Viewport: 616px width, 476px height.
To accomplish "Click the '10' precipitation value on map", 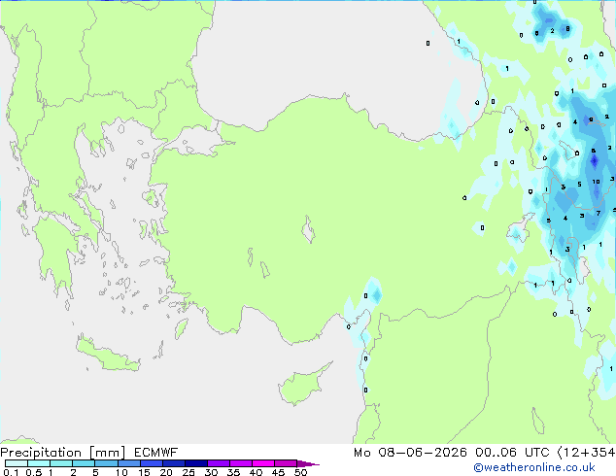I will coord(596,182).
